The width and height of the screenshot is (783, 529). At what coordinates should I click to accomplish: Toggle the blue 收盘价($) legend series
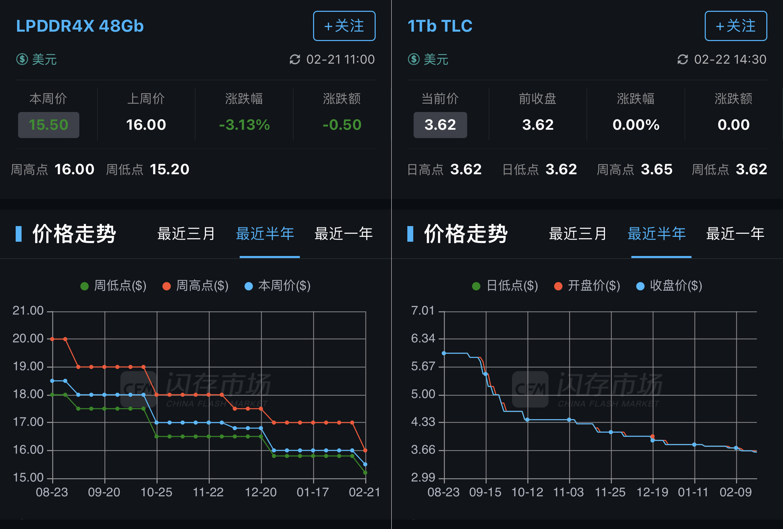(669, 286)
